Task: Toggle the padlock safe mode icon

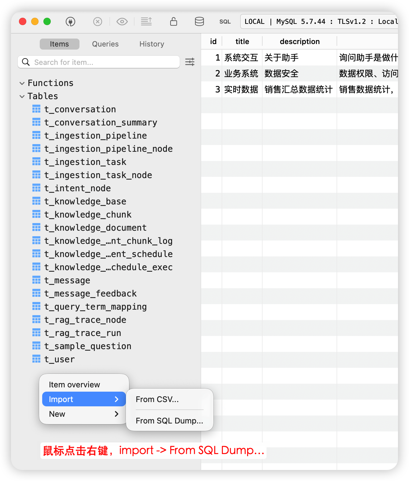Action: click(173, 22)
